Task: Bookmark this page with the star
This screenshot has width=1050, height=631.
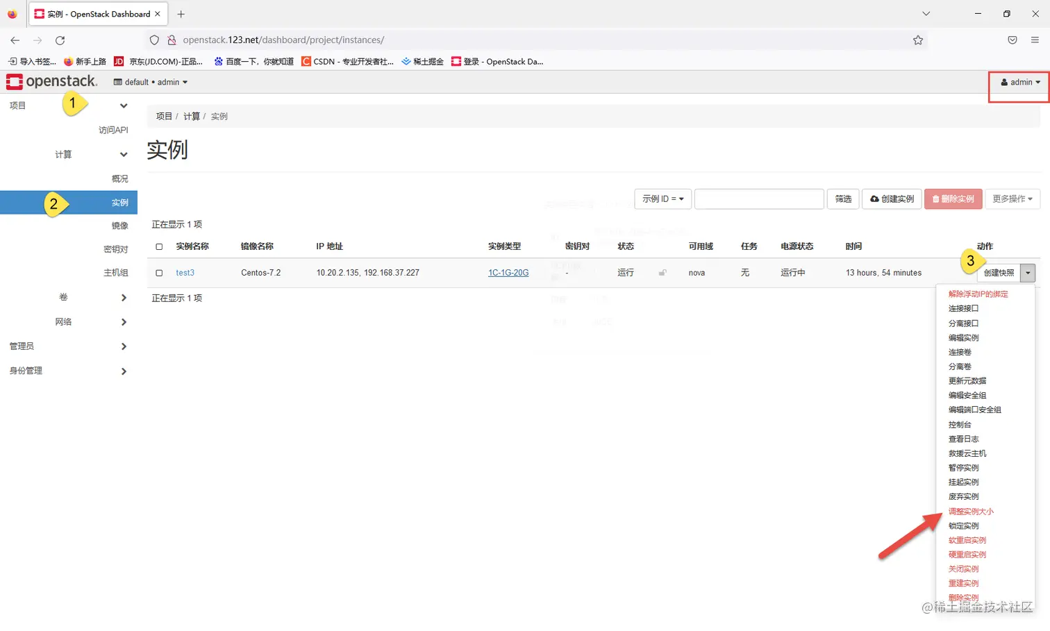Action: pos(918,40)
